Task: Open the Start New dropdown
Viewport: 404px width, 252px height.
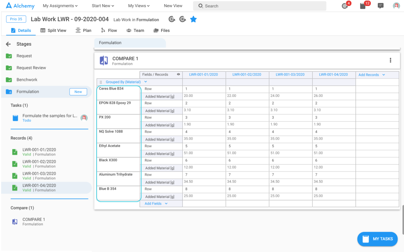Action: click(x=103, y=6)
